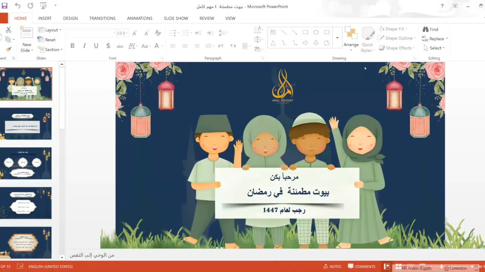
Task: Select the Right Arrow shape in the gallery
Action: 305,43
